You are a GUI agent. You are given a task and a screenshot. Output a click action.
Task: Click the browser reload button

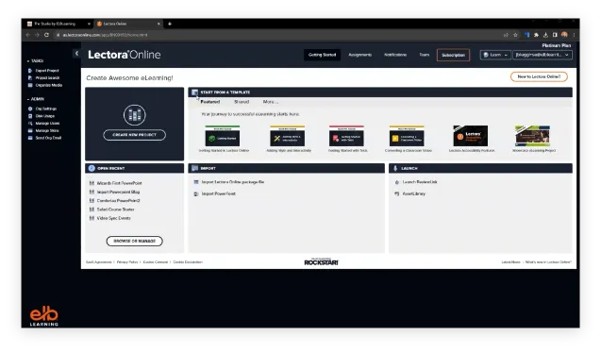[x=46, y=35]
